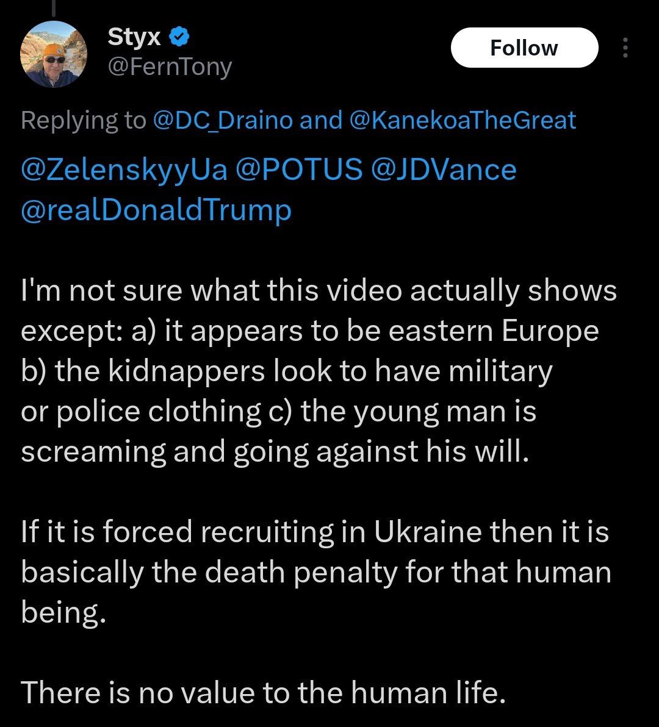659x727 pixels.
Task: Open the Styx display name profile link
Action: click(134, 38)
